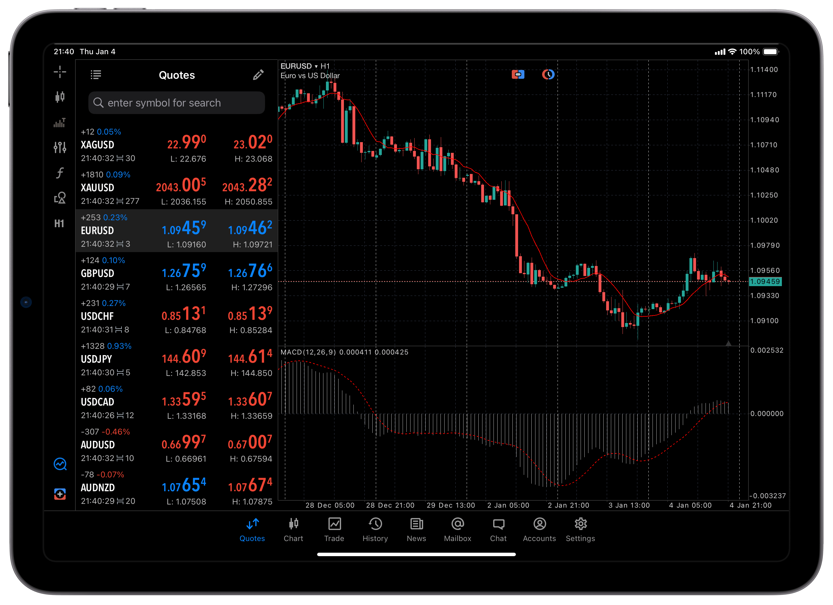The image size is (833, 605).
Task: Tap the red-blue trade panel icon on chart
Action: [x=518, y=74]
